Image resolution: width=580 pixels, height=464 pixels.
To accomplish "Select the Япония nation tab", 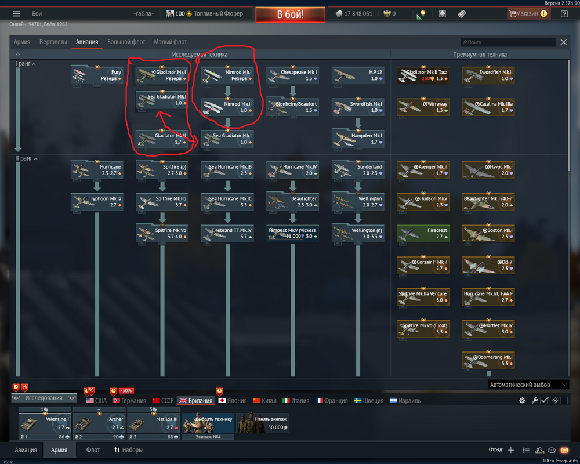I will (x=233, y=400).
